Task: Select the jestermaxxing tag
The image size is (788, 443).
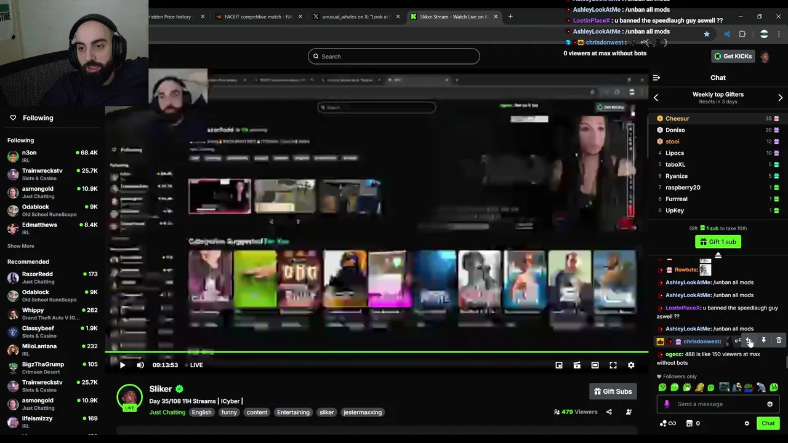Action: tap(363, 412)
